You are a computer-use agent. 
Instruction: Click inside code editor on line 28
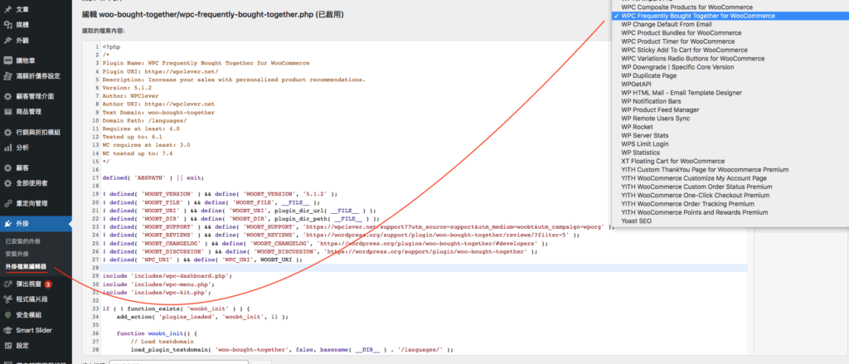332,267
